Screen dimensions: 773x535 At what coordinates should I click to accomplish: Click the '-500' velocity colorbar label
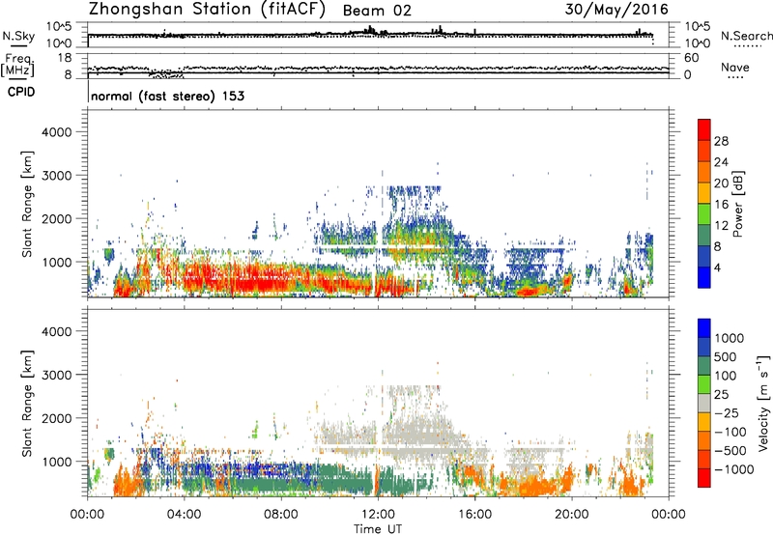730,451
